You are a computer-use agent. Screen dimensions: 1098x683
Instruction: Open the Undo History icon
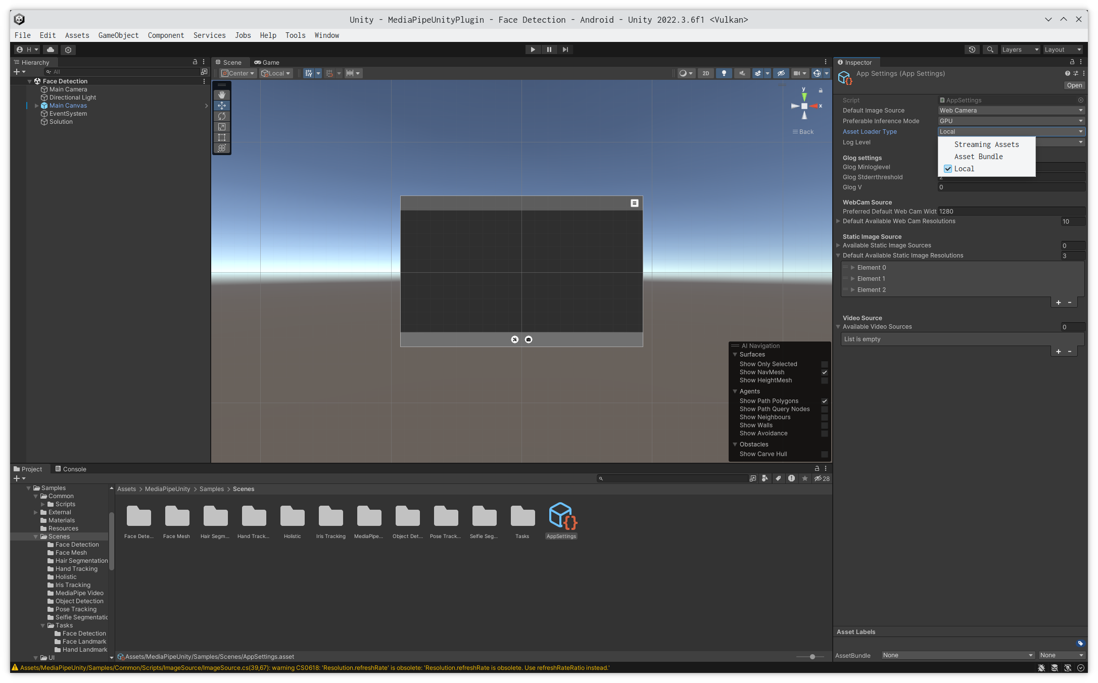[972, 50]
